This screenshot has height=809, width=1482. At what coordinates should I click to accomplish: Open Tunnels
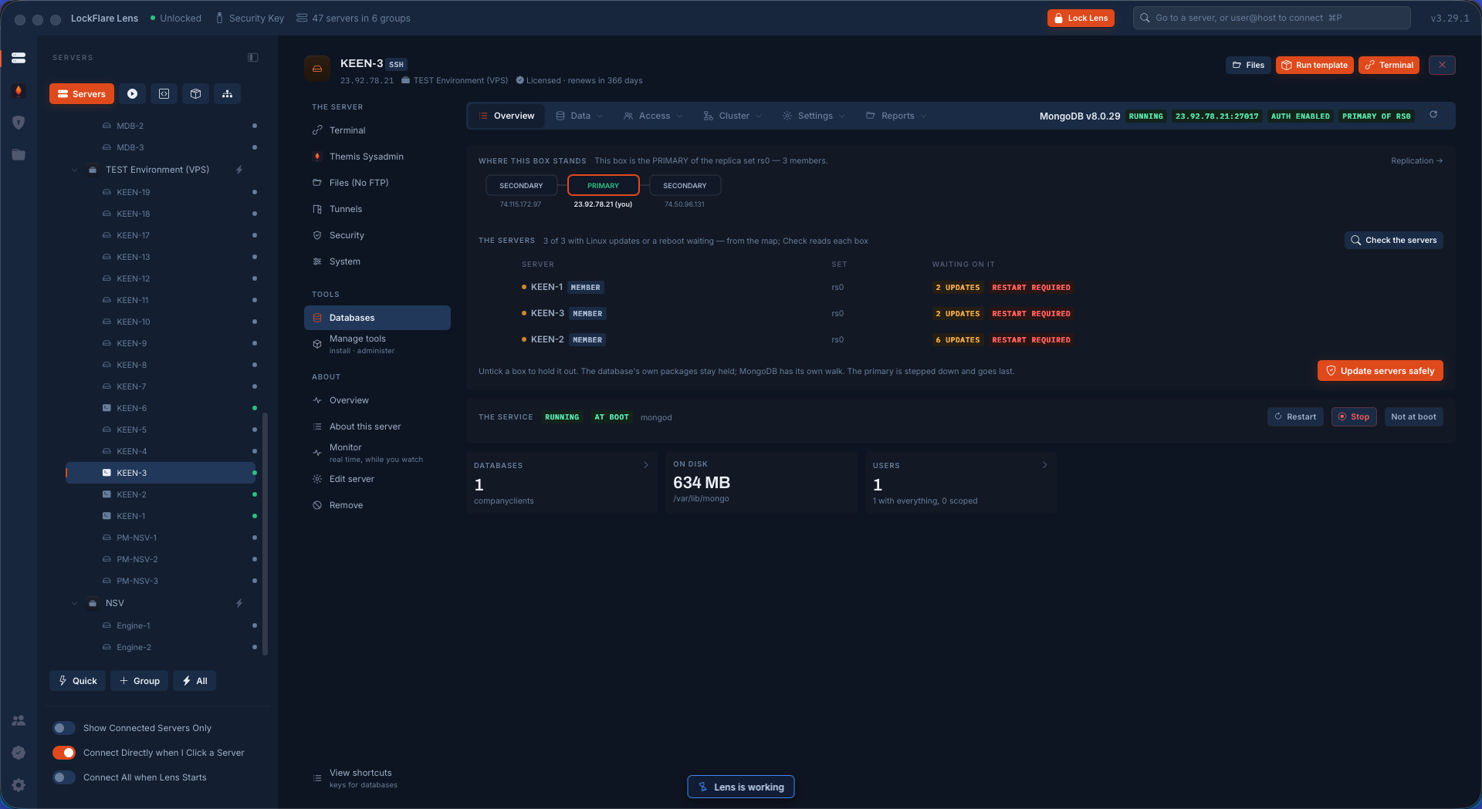tap(377, 209)
